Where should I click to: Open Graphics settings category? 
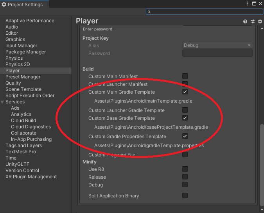point(15,39)
